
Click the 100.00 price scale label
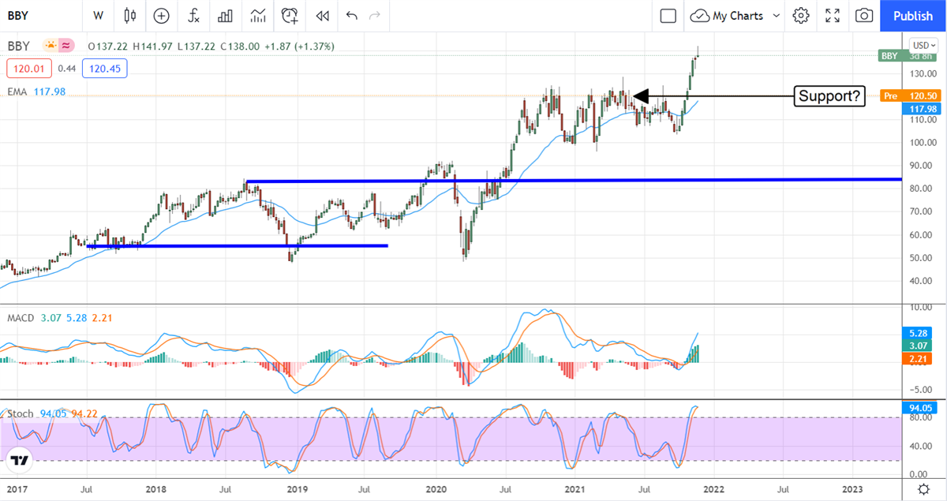pos(923,143)
